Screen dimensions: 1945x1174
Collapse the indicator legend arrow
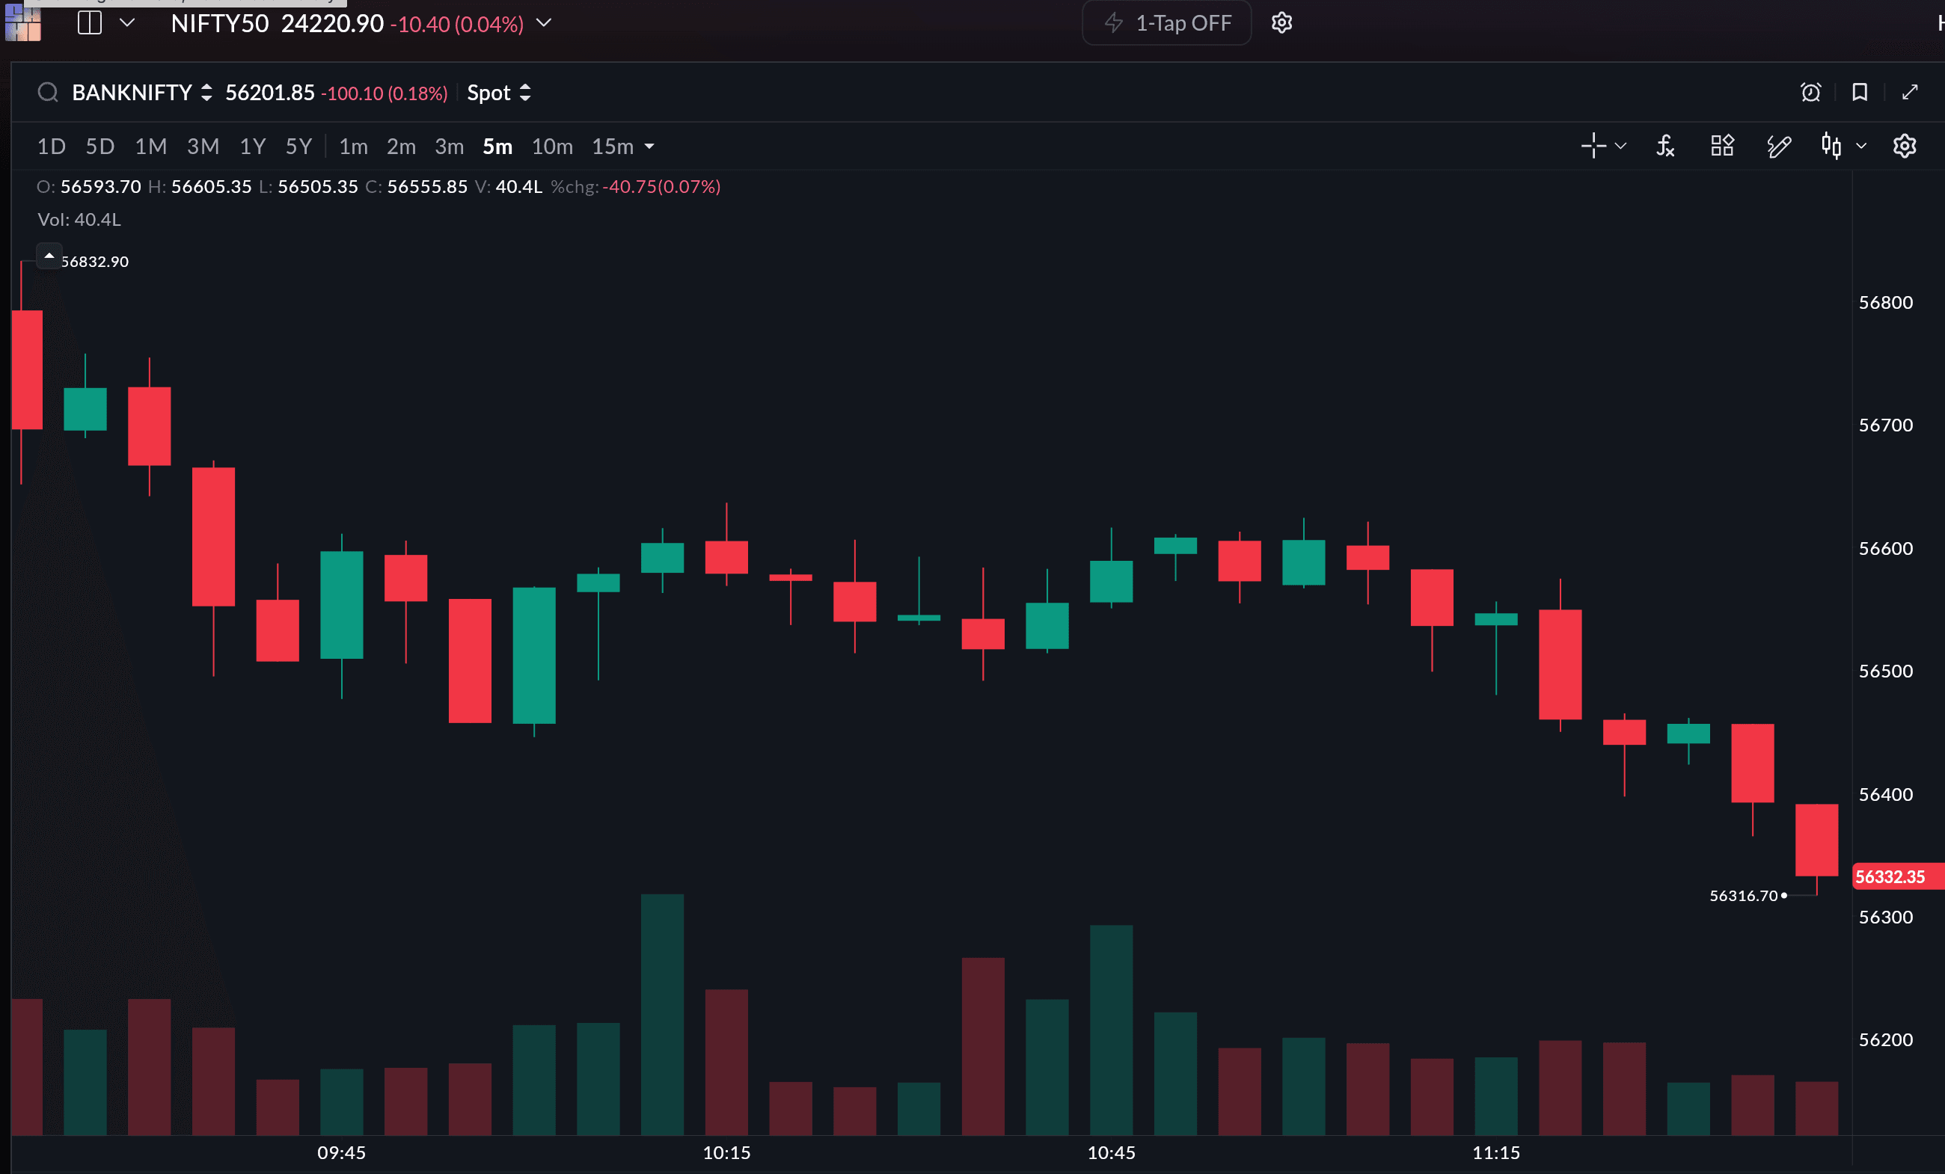click(49, 256)
